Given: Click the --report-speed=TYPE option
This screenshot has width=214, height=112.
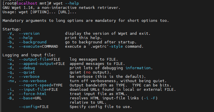Looking at the screenshot, I should (41, 85).
